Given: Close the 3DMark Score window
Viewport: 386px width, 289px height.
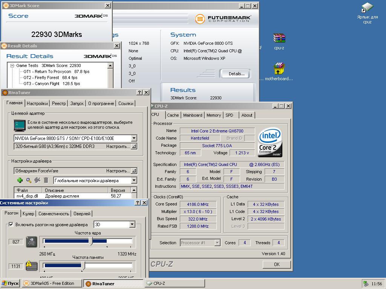Looking at the screenshot, I should tap(108, 5).
